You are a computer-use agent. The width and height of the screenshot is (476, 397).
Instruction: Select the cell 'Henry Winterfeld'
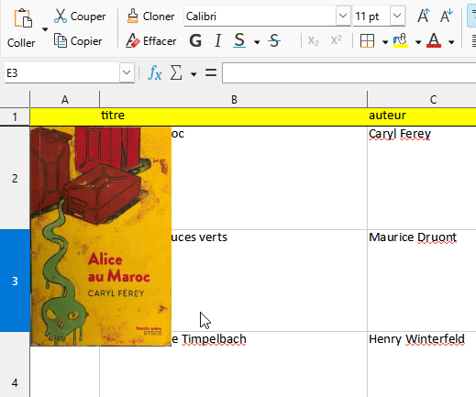point(422,365)
